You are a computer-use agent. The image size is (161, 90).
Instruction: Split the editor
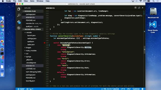135,8
